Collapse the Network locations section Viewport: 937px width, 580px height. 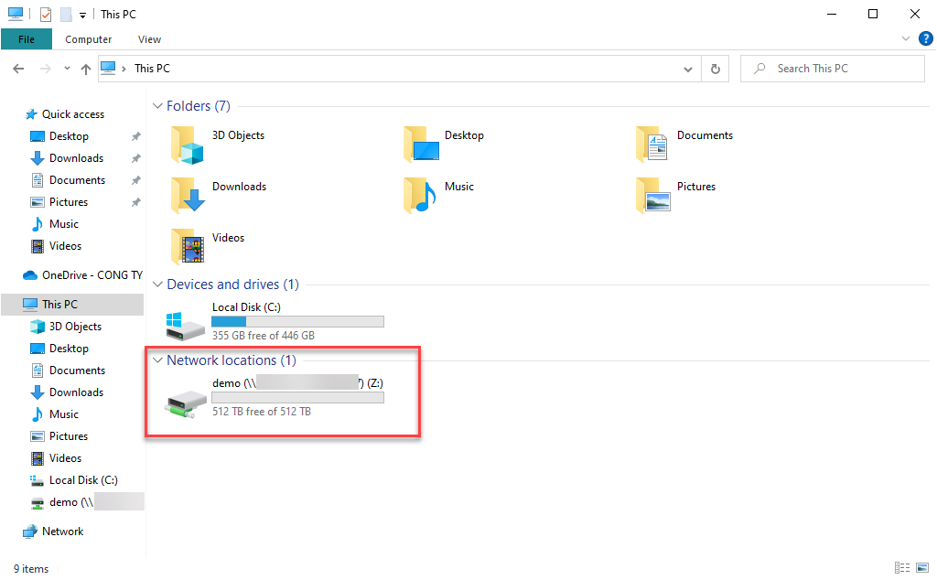pyautogui.click(x=157, y=360)
